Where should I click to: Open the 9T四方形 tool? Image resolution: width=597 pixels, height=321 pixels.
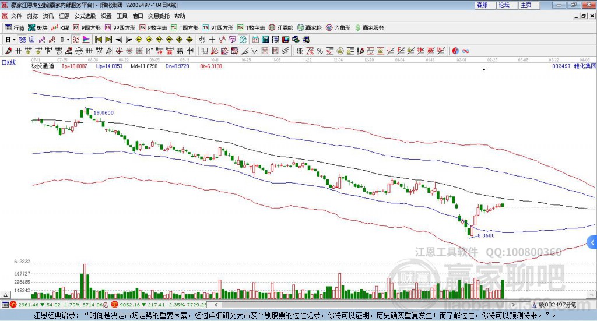218,28
